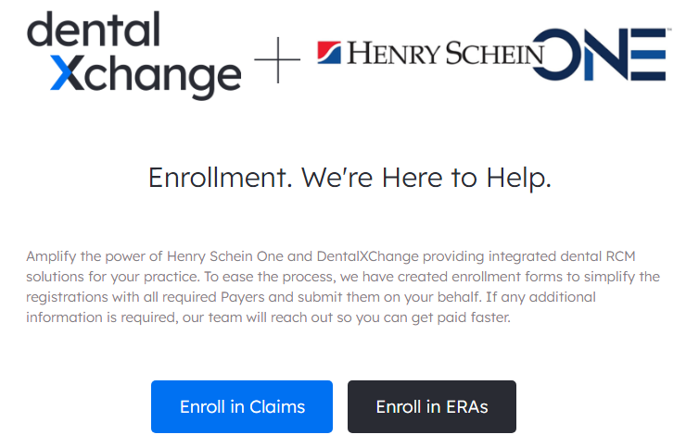Start enrollment with Enroll in Claims

[x=242, y=406]
